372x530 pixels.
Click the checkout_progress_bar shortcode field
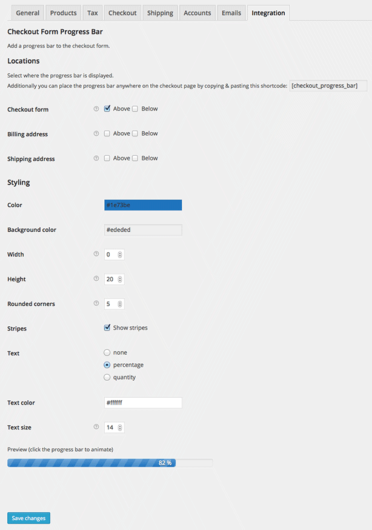pyautogui.click(x=328, y=86)
